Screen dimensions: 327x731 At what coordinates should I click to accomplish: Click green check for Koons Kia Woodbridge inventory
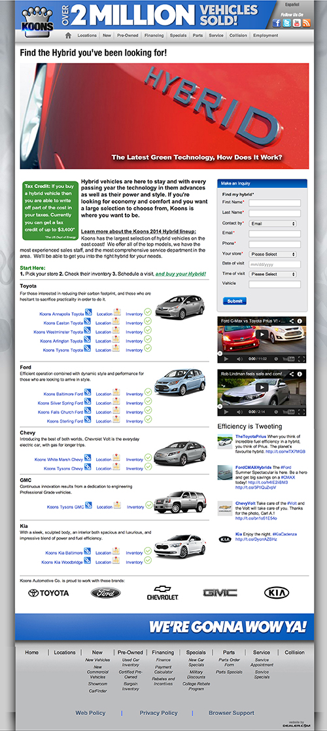(x=148, y=561)
